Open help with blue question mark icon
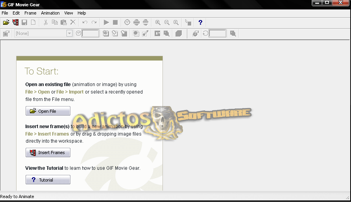351x202 pixels. coord(200,22)
